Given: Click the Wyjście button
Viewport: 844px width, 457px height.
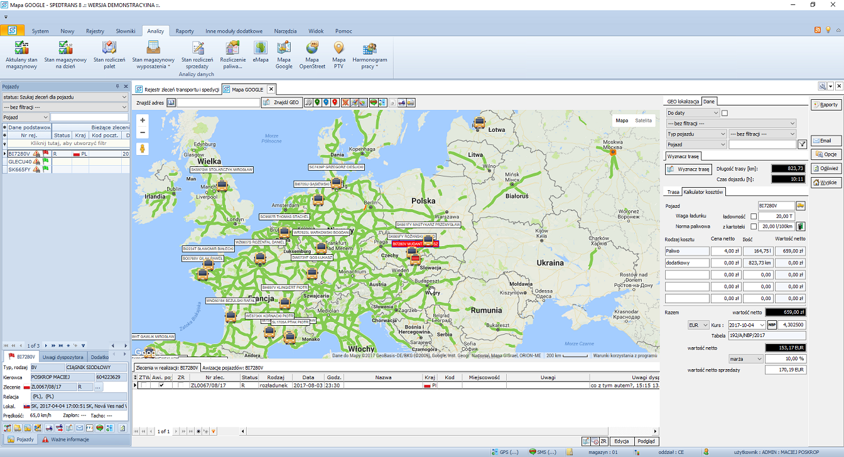Looking at the screenshot, I should pyautogui.click(x=826, y=182).
